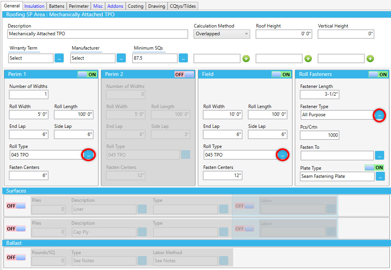Enable the Perim 2 section switch
Image resolution: width=391 pixels, height=270 pixels.
pyautogui.click(x=184, y=74)
